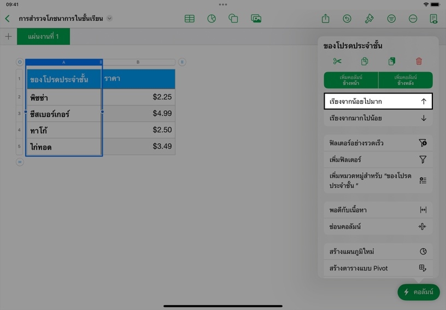Expand the document title dropdown chevron
446x310 pixels.
(x=109, y=19)
